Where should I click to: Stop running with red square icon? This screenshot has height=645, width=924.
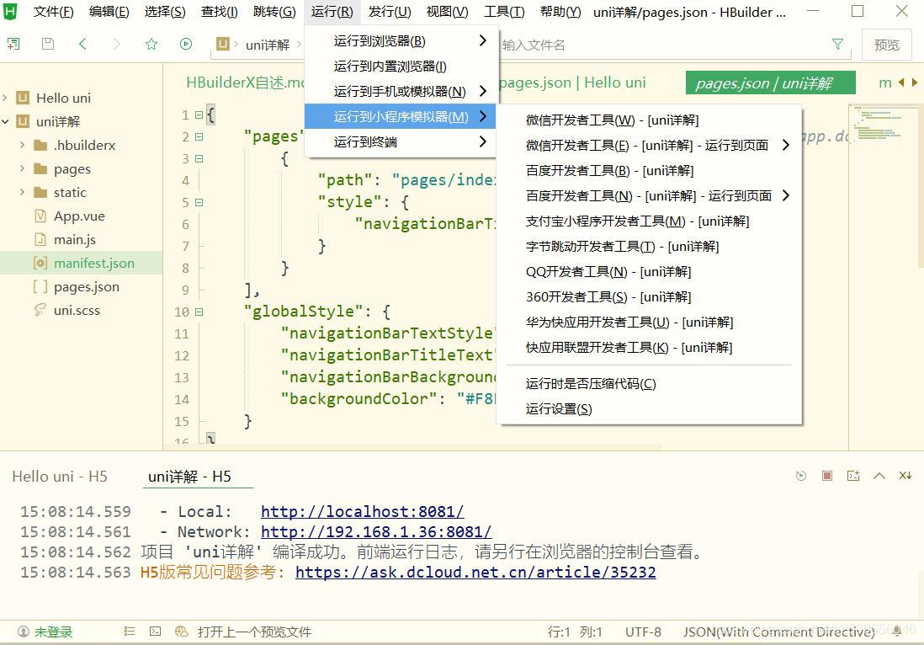tap(827, 476)
